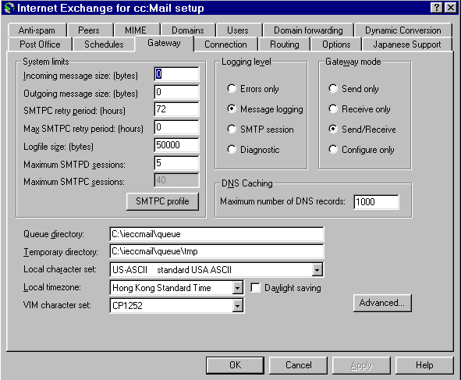The height and width of the screenshot is (380, 461).
Task: Click the SMTPC profile button
Action: (x=162, y=201)
